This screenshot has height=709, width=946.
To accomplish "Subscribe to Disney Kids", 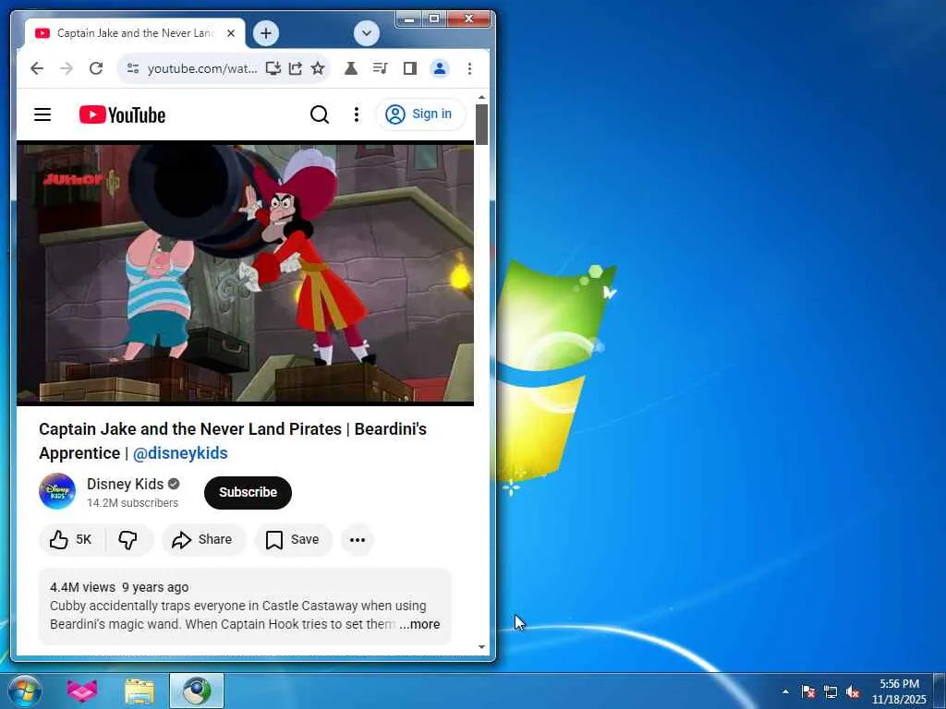I will (248, 493).
